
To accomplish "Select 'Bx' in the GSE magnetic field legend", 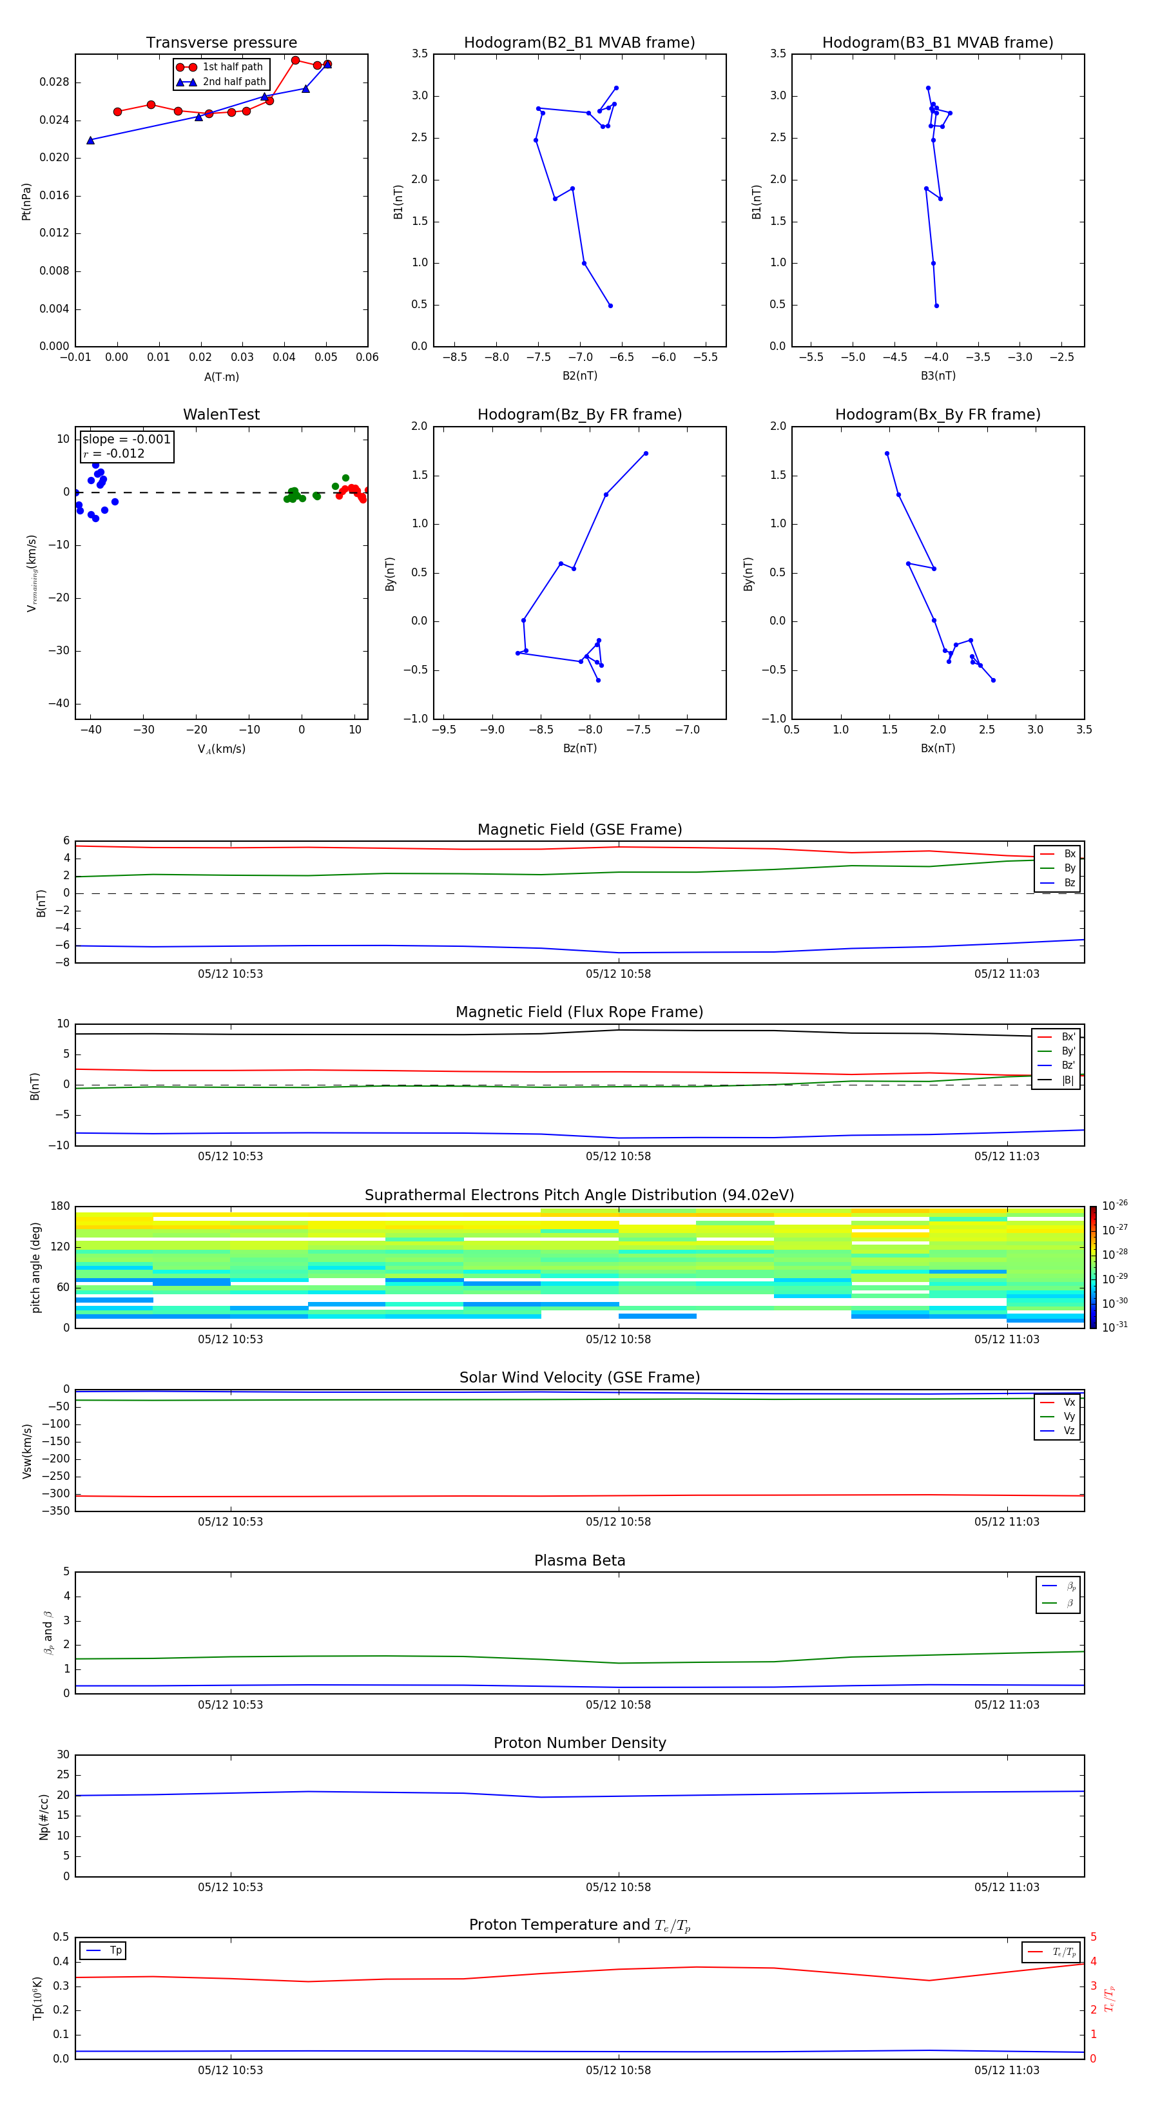I will pos(1058,854).
